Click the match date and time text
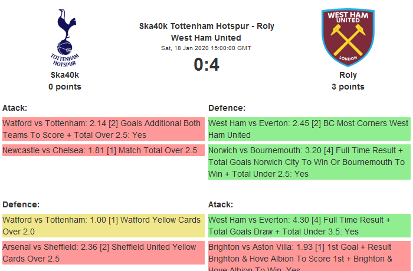The image size is (413, 271). [x=206, y=48]
